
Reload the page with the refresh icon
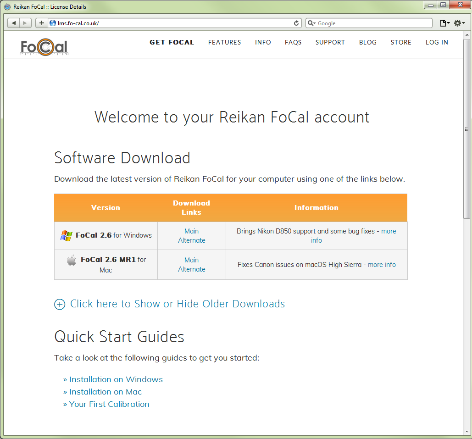[x=296, y=23]
